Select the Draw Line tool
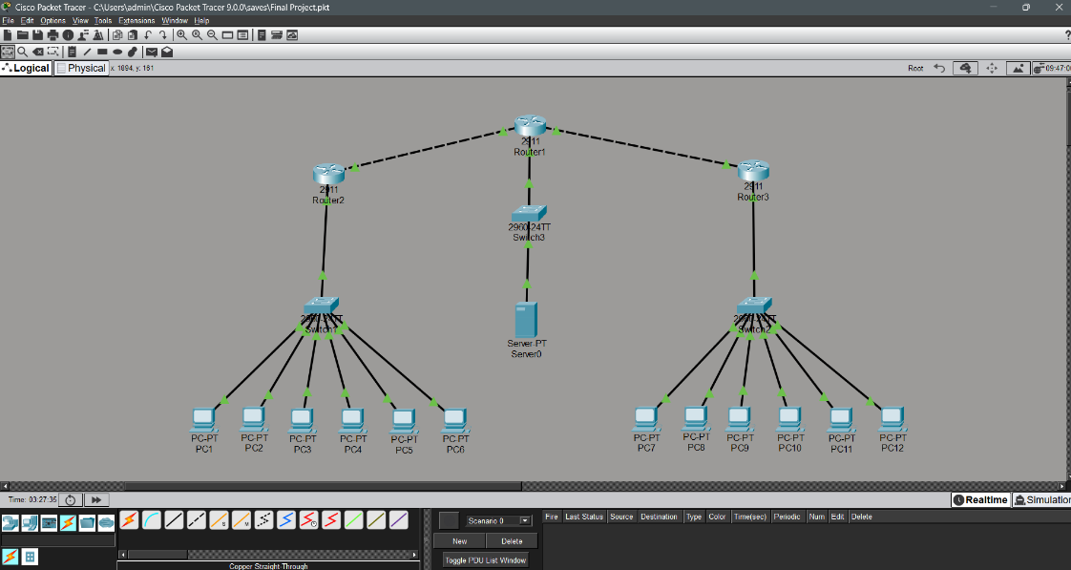 [x=87, y=52]
